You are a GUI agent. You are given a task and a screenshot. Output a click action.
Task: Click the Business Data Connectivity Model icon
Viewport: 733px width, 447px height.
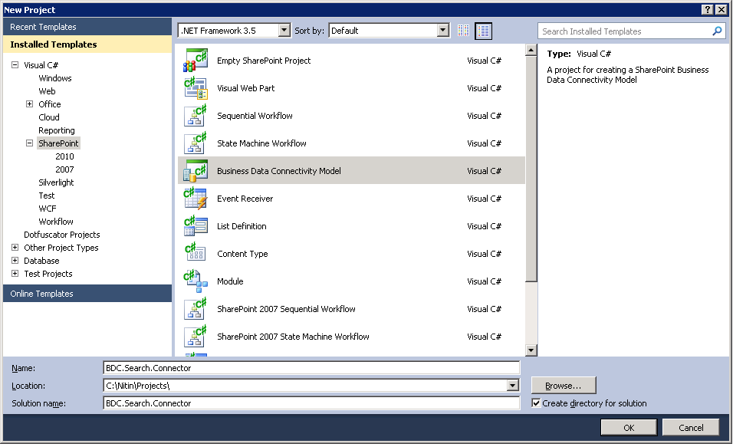coord(196,171)
